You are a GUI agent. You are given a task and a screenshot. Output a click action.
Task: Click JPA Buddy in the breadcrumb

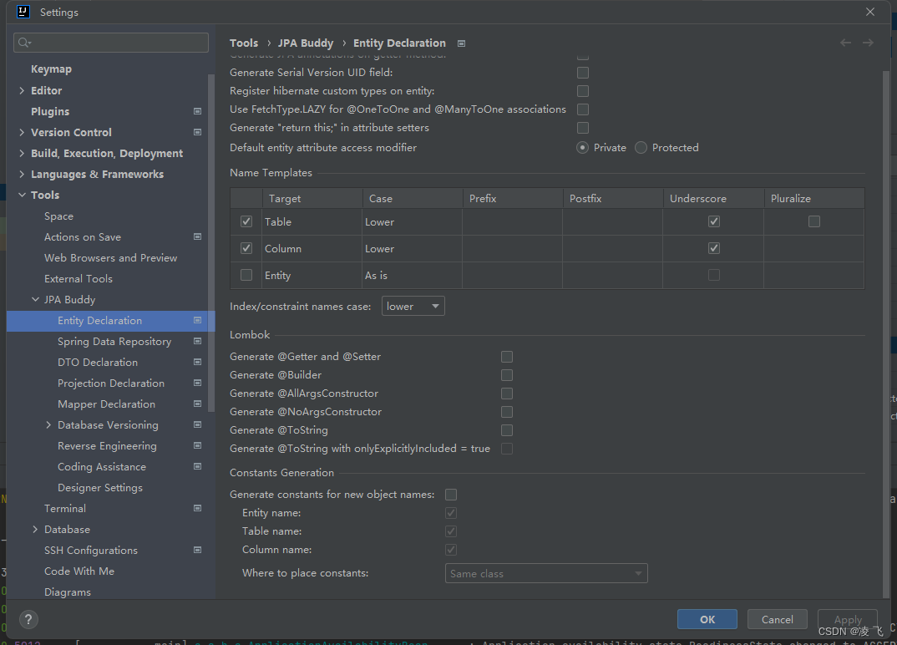(306, 43)
